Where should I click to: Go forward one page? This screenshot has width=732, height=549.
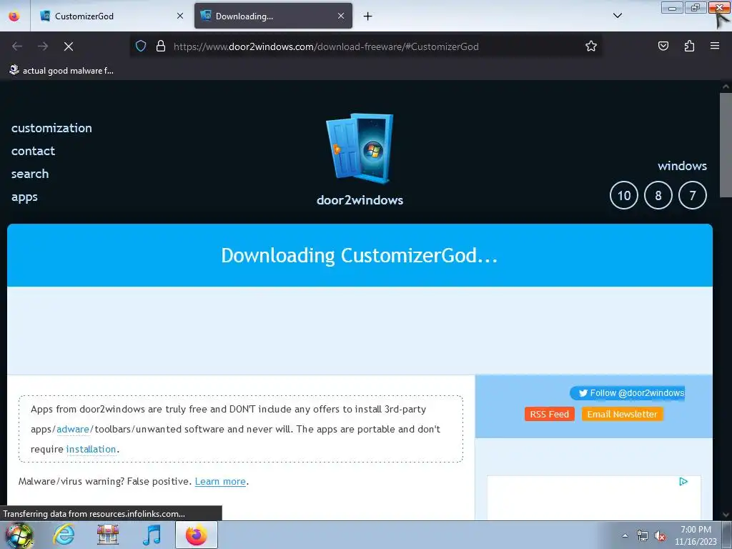pos(43,46)
